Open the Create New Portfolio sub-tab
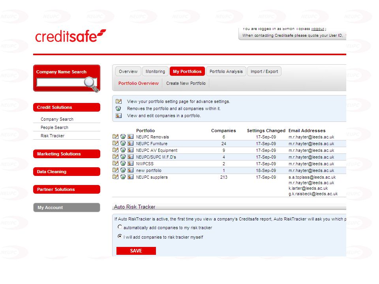 (x=186, y=83)
